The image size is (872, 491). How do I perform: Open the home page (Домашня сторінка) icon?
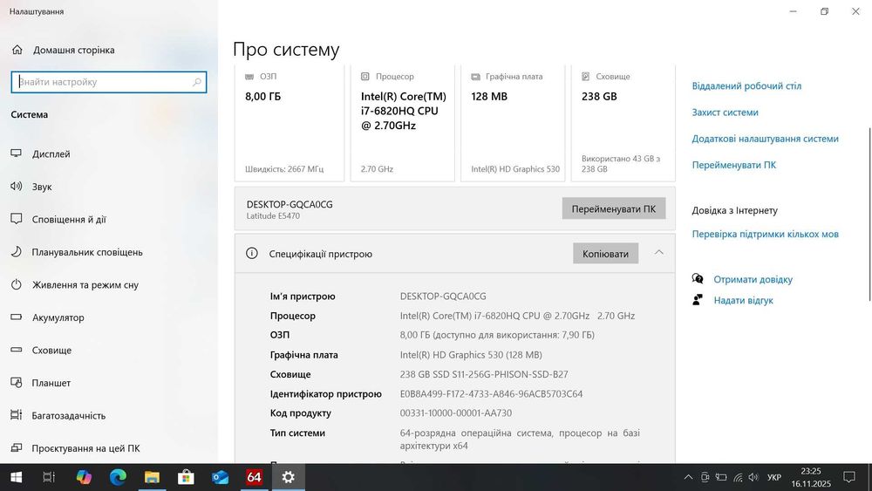(17, 50)
